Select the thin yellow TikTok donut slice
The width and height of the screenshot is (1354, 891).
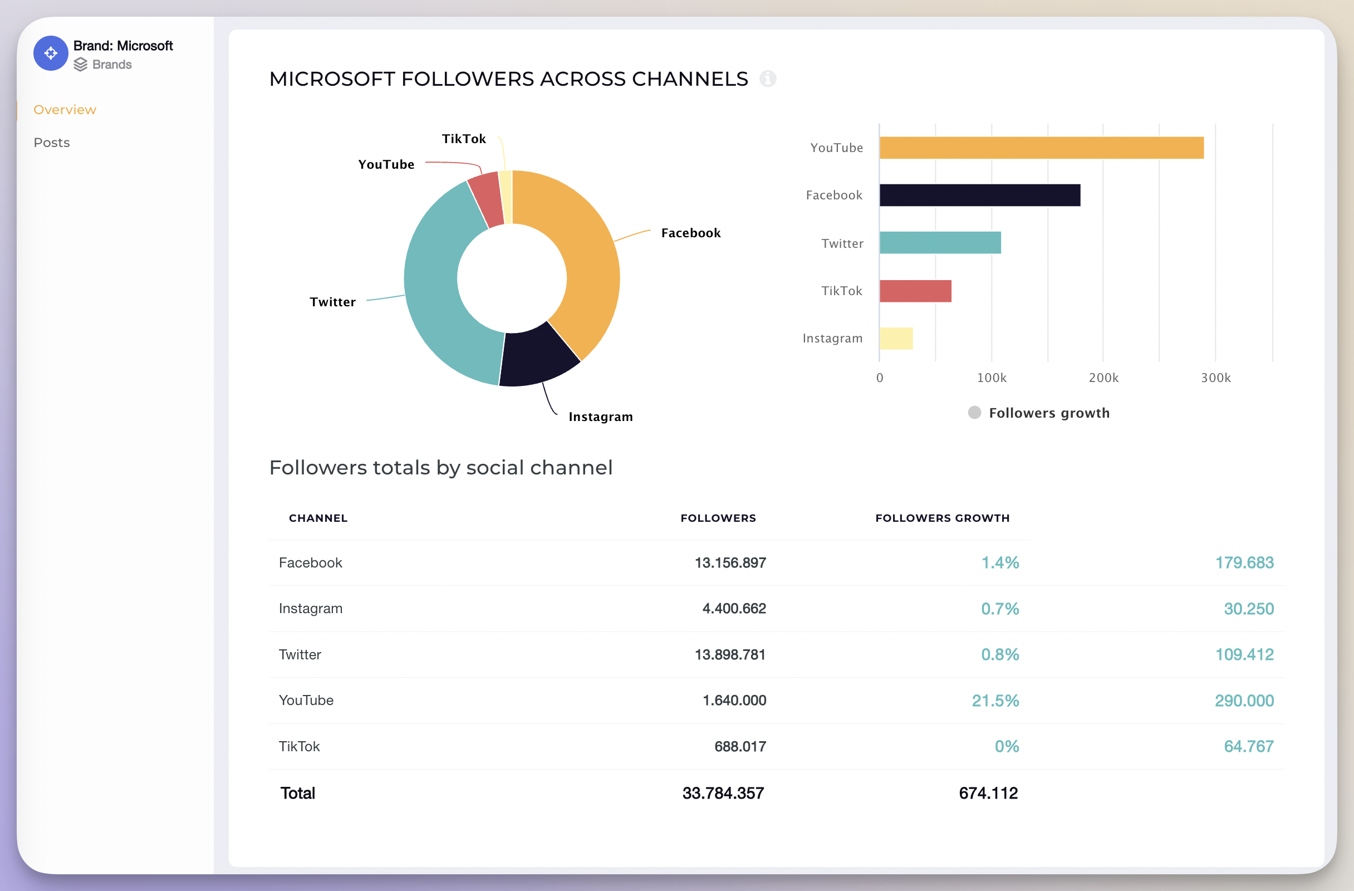coord(506,197)
